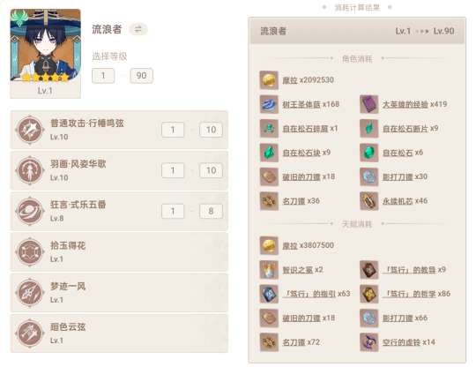The height and width of the screenshot is (367, 476).
Task: Open the 羽画·风姿华歌 starting level box
Action: [x=173, y=170]
